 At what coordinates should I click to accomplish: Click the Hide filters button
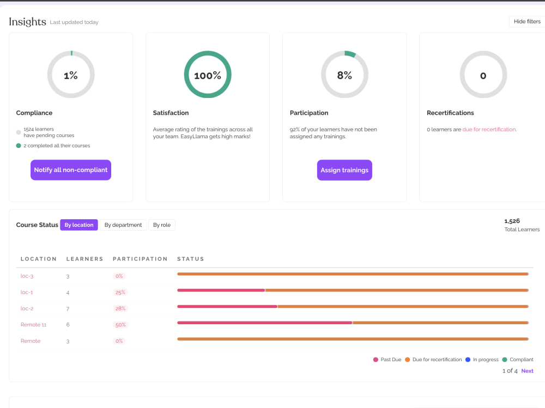click(527, 22)
